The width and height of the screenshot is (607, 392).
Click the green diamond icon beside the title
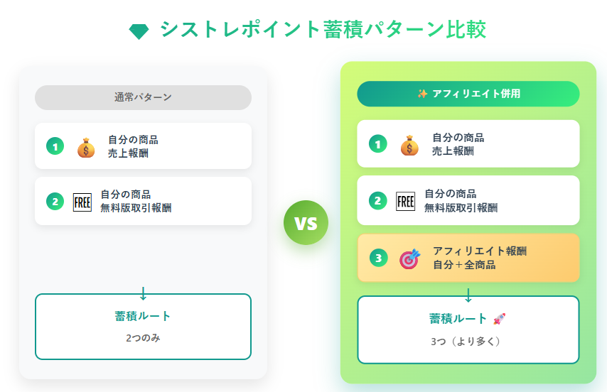pos(139,31)
